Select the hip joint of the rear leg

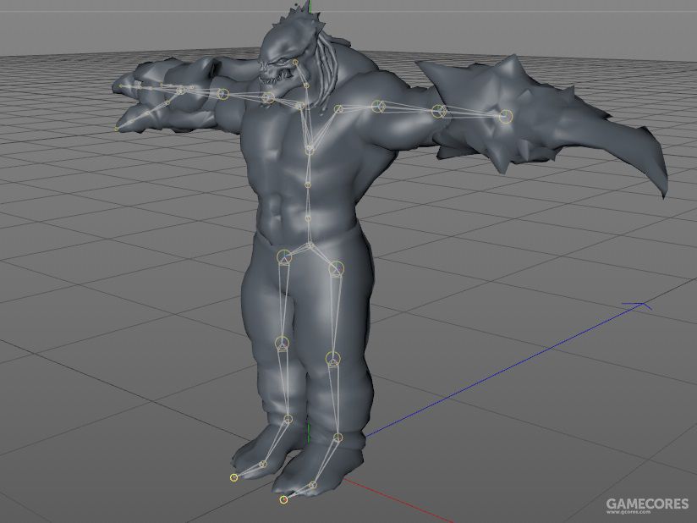click(x=284, y=257)
